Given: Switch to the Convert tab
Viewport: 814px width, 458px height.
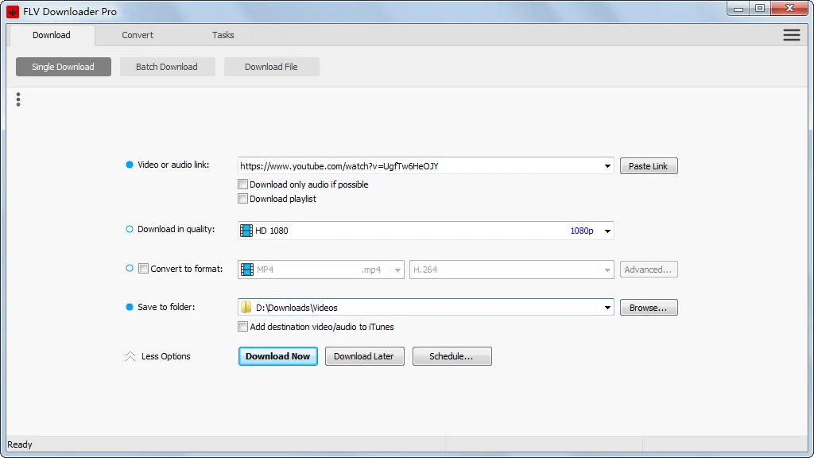Looking at the screenshot, I should (137, 35).
